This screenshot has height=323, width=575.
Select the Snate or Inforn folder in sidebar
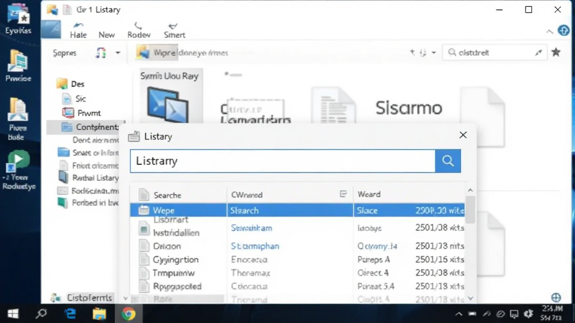88,153
